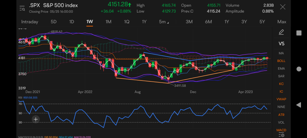
Task: Set chart range to 5Y
Action: tap(262, 22)
